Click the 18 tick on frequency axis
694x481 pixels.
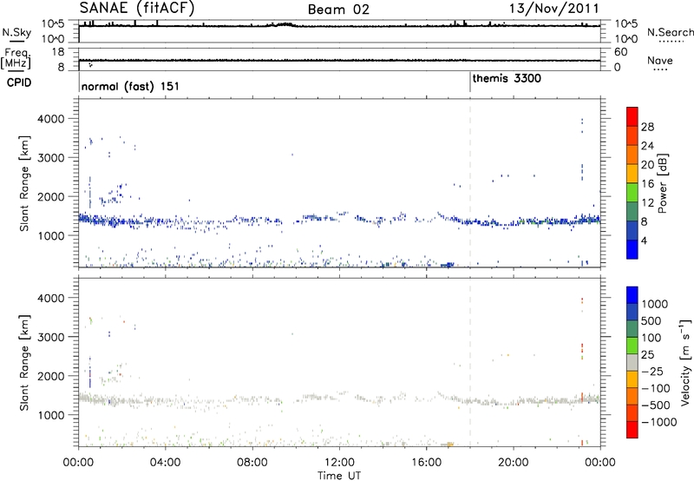(x=58, y=52)
